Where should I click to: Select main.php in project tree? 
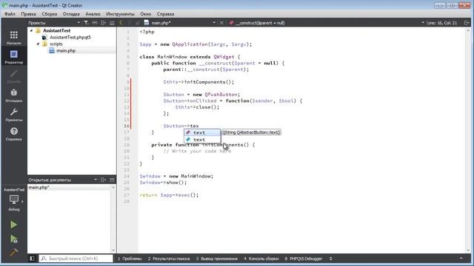pyautogui.click(x=66, y=51)
